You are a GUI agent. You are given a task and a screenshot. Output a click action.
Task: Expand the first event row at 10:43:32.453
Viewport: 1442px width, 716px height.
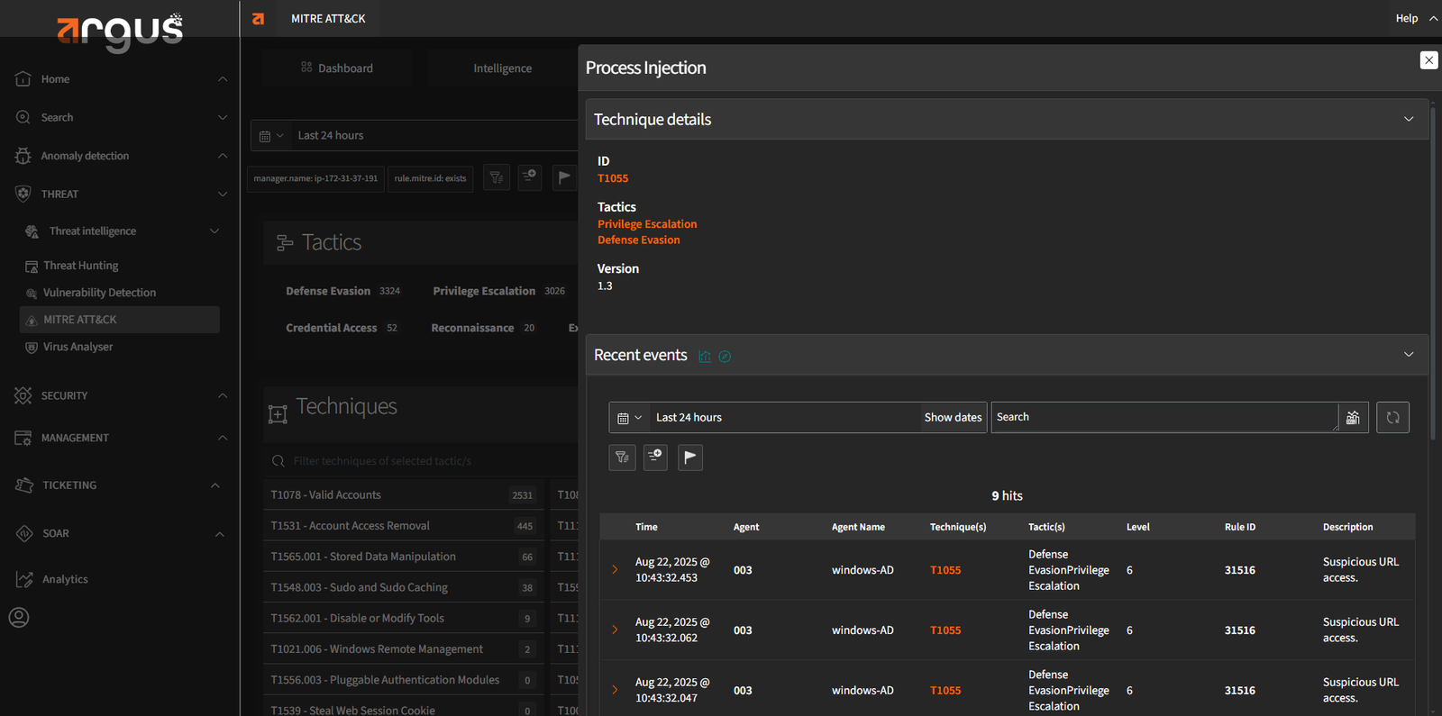[x=616, y=570]
